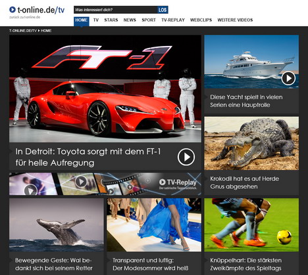Click T-ONLINE.DE/TV breadcrumb link
The height and width of the screenshot is (275, 308).
tap(23, 31)
